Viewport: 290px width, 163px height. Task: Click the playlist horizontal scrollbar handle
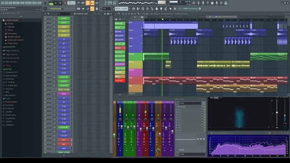click(222, 17)
